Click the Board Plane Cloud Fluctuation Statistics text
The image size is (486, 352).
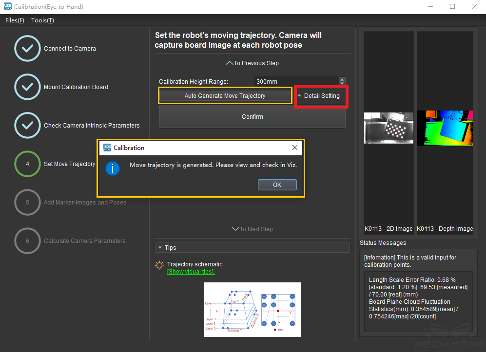(x=413, y=309)
